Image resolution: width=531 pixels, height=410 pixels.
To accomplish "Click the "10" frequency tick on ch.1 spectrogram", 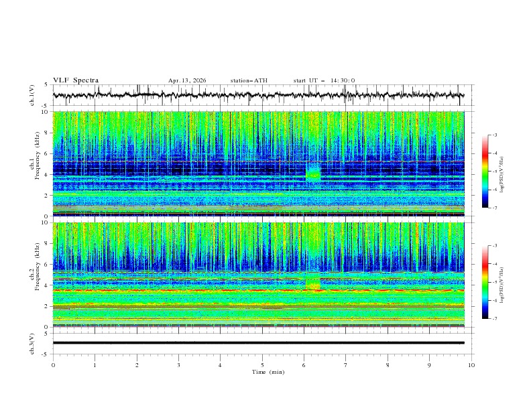I will pyautogui.click(x=45, y=112).
